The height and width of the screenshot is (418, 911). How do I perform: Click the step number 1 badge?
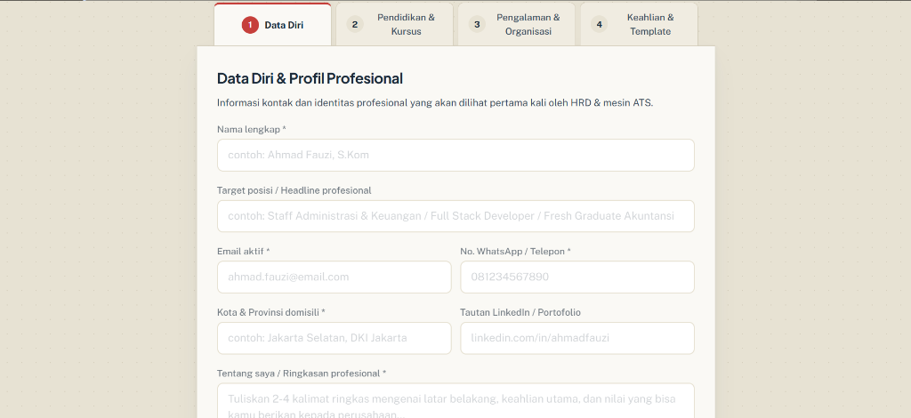(x=250, y=25)
